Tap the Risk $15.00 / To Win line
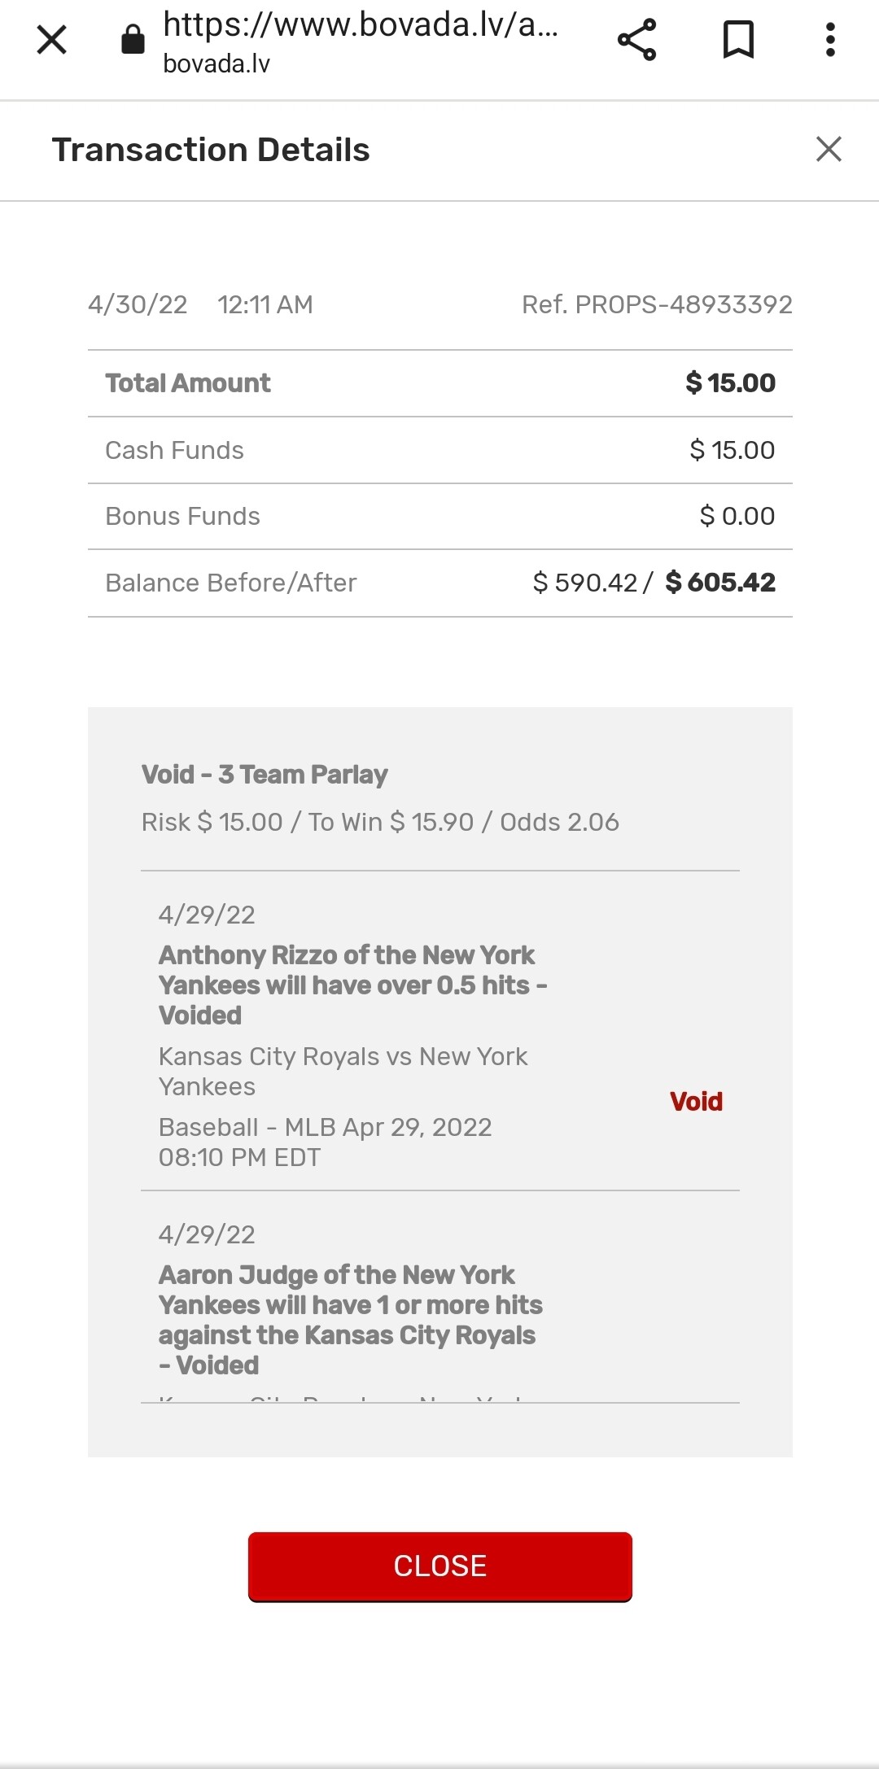 click(x=380, y=822)
